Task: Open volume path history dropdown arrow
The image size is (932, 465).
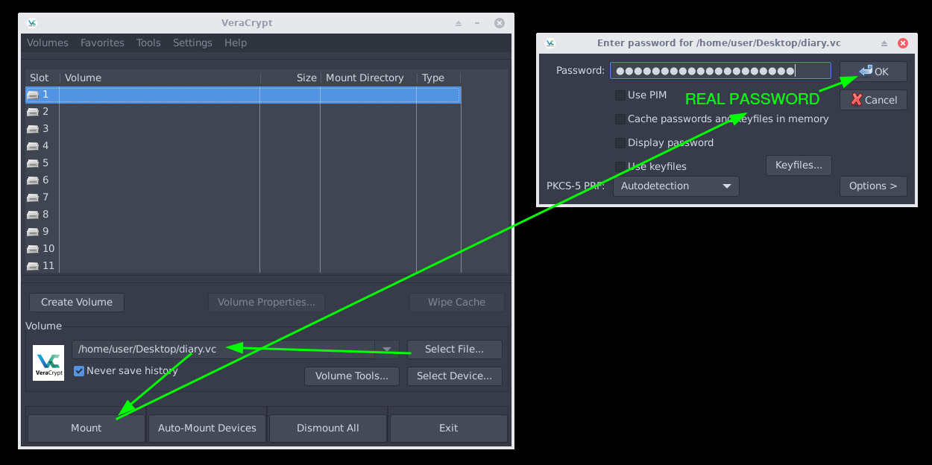Action: pyautogui.click(x=387, y=349)
